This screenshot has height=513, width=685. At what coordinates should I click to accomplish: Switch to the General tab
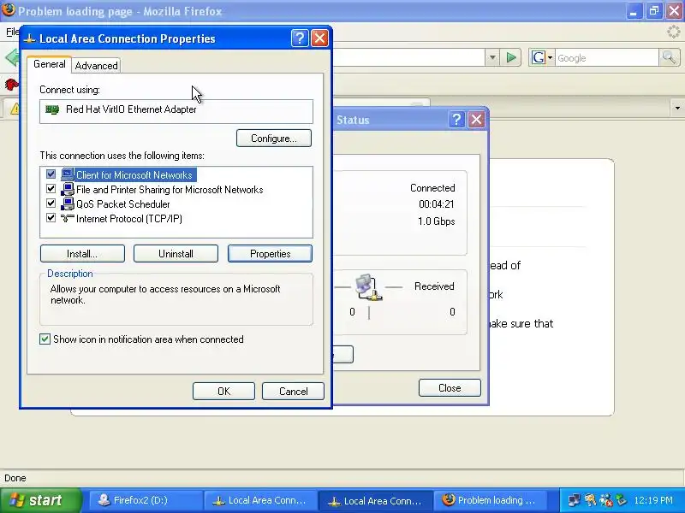click(x=50, y=64)
